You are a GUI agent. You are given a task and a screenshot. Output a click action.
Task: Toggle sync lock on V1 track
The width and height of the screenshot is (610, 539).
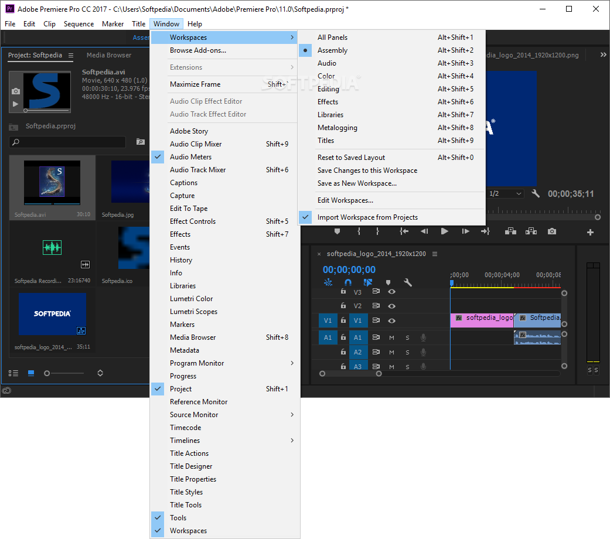[376, 320]
